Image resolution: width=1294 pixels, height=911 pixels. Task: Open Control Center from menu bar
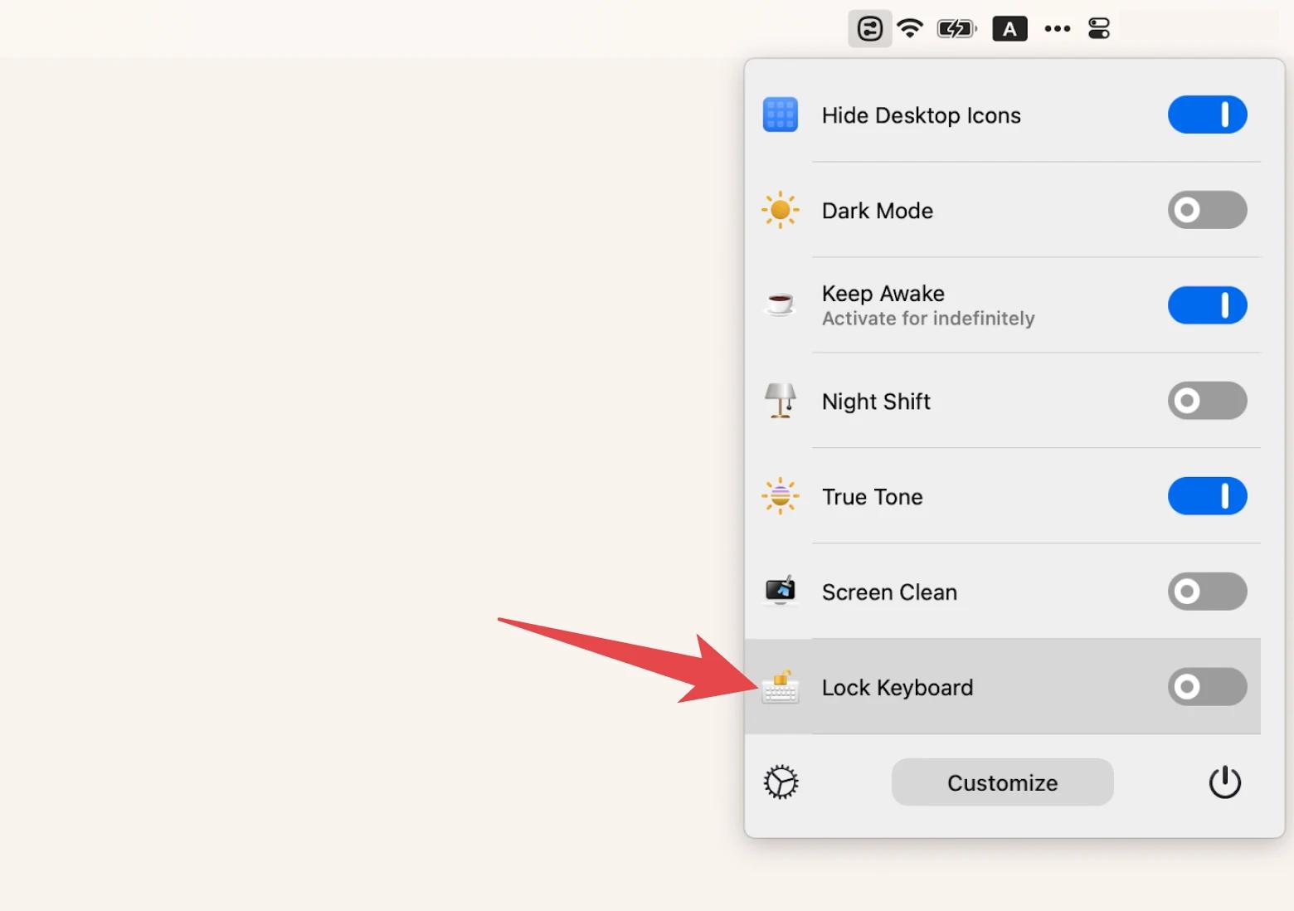(1099, 29)
